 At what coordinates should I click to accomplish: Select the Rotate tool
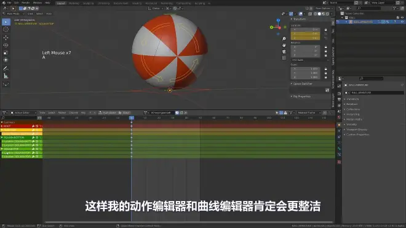6,45
